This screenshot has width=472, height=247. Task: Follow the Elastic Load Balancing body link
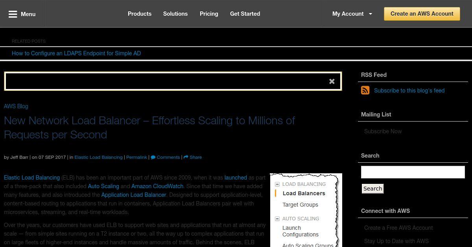(x=32, y=178)
